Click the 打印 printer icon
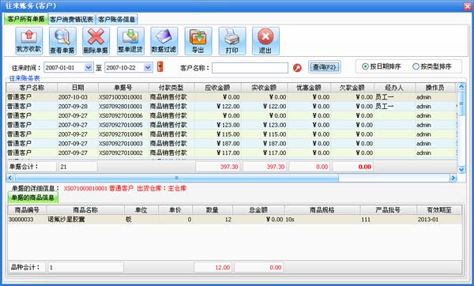The width and height of the screenshot is (474, 286). (232, 41)
